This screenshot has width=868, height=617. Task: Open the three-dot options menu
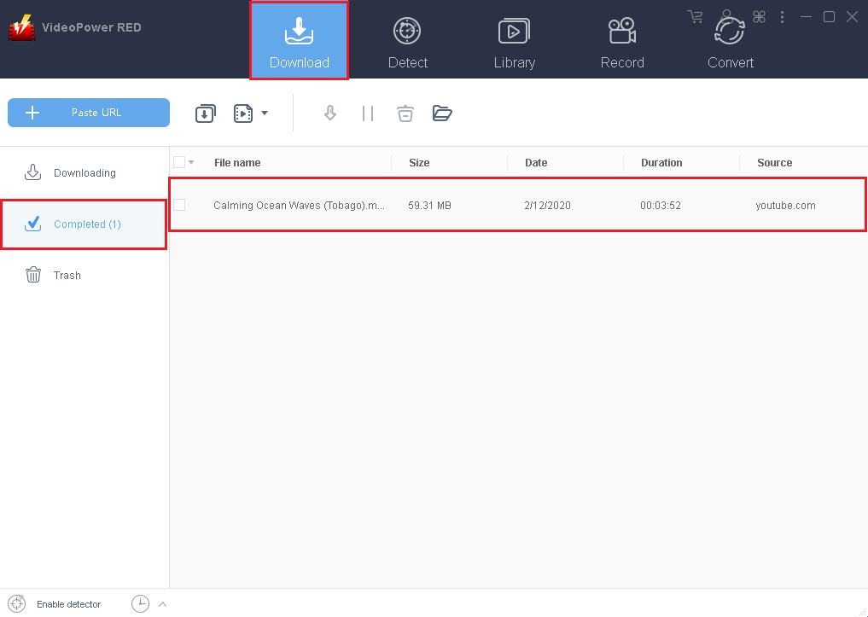(782, 17)
